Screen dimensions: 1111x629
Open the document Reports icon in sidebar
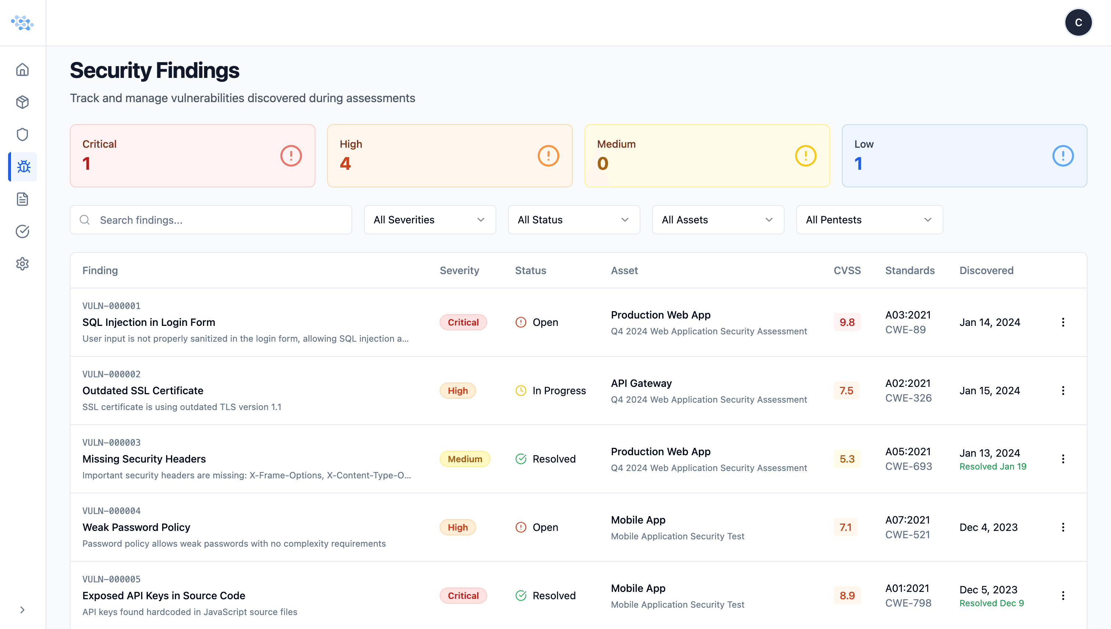point(22,199)
